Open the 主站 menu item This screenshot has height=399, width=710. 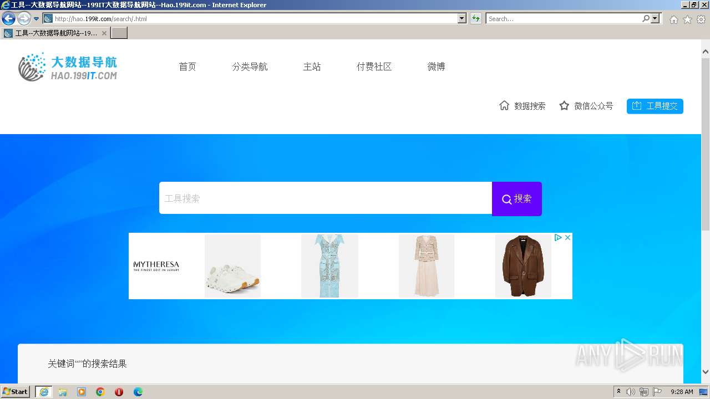312,66
